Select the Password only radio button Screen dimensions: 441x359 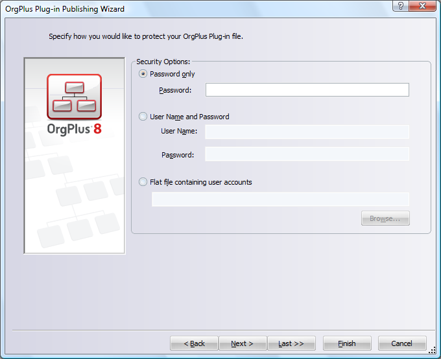click(x=143, y=74)
